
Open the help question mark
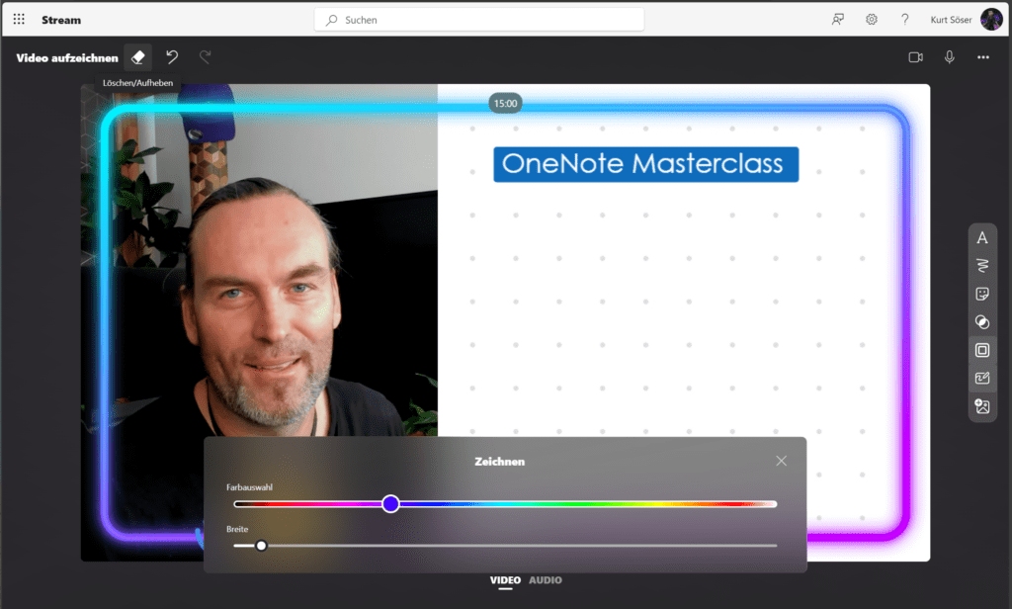pyautogui.click(x=905, y=20)
